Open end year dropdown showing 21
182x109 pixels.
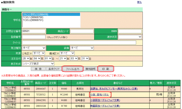63,59
